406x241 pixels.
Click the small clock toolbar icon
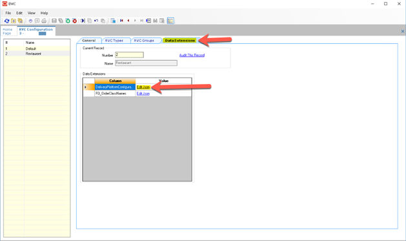click(x=30, y=21)
